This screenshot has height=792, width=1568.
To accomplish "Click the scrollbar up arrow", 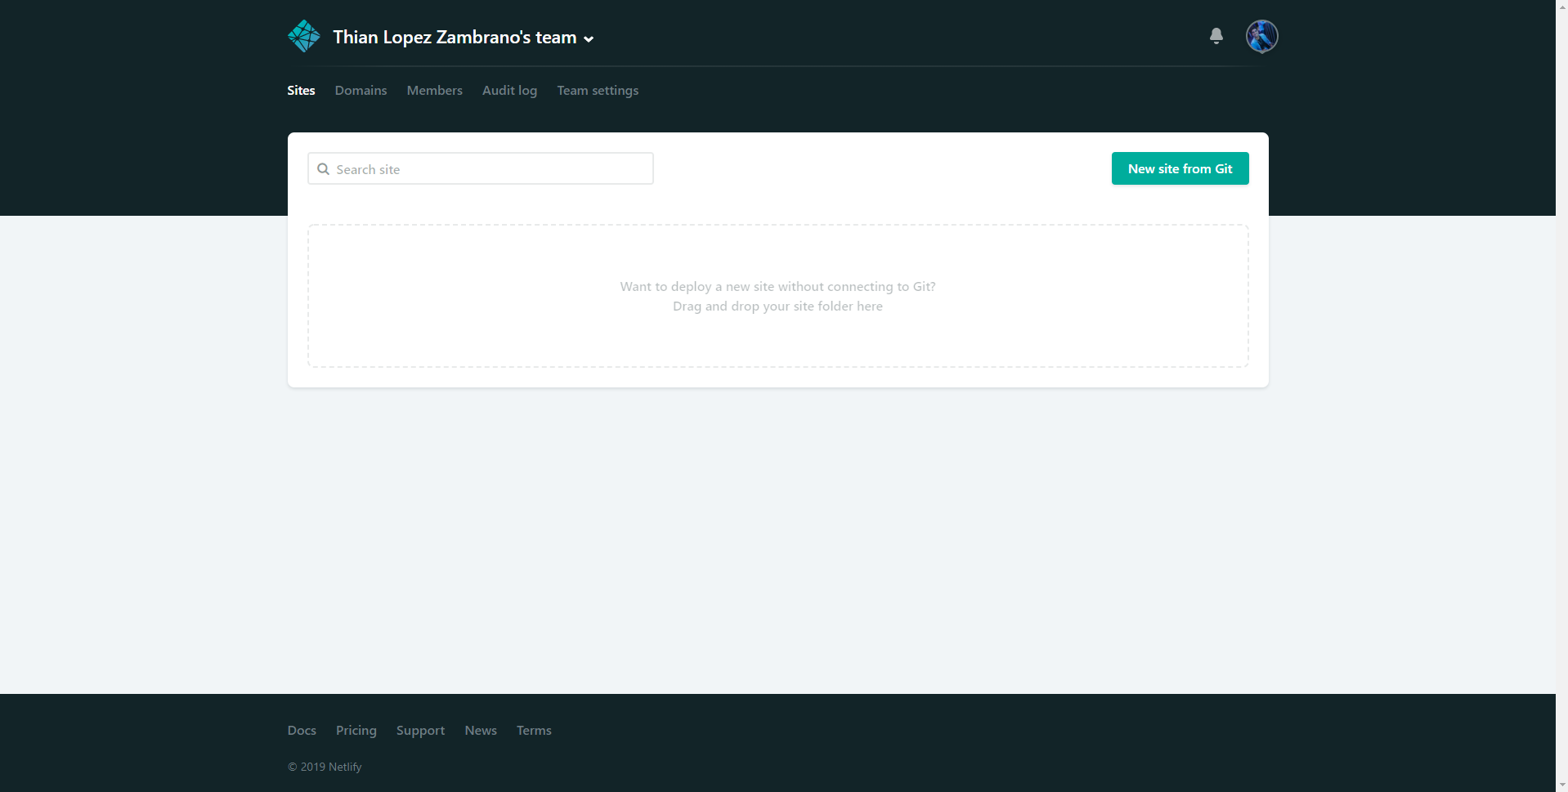I will 1561,7.
